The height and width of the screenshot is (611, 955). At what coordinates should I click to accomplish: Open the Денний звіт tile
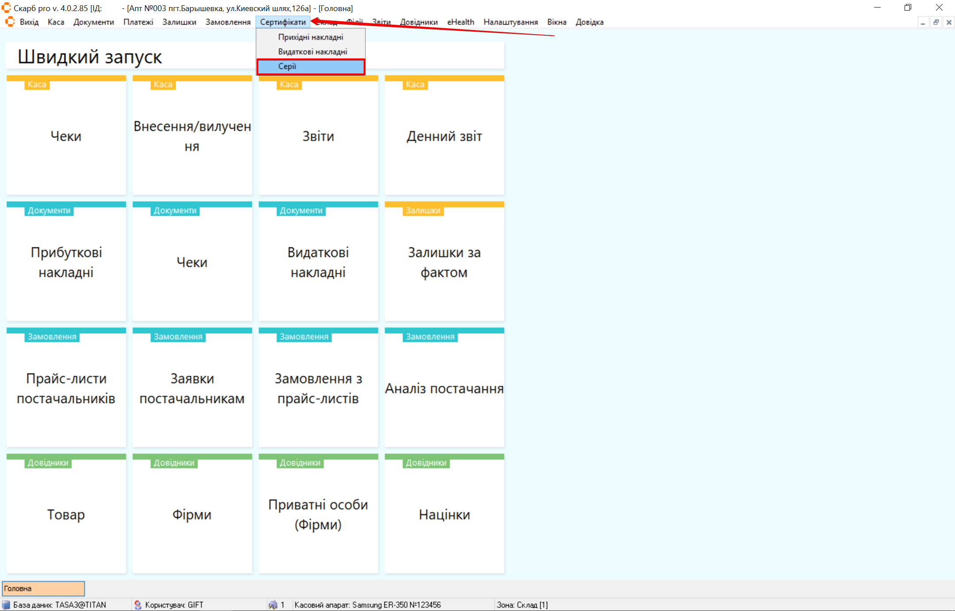[444, 136]
